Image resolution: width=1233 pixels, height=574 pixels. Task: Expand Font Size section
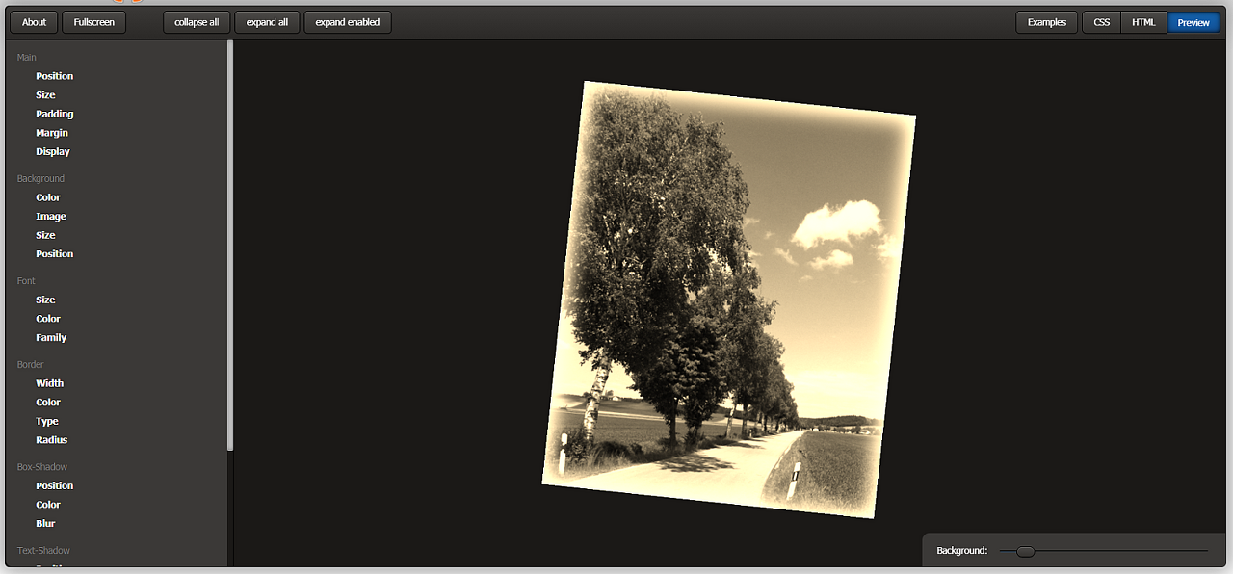[45, 300]
